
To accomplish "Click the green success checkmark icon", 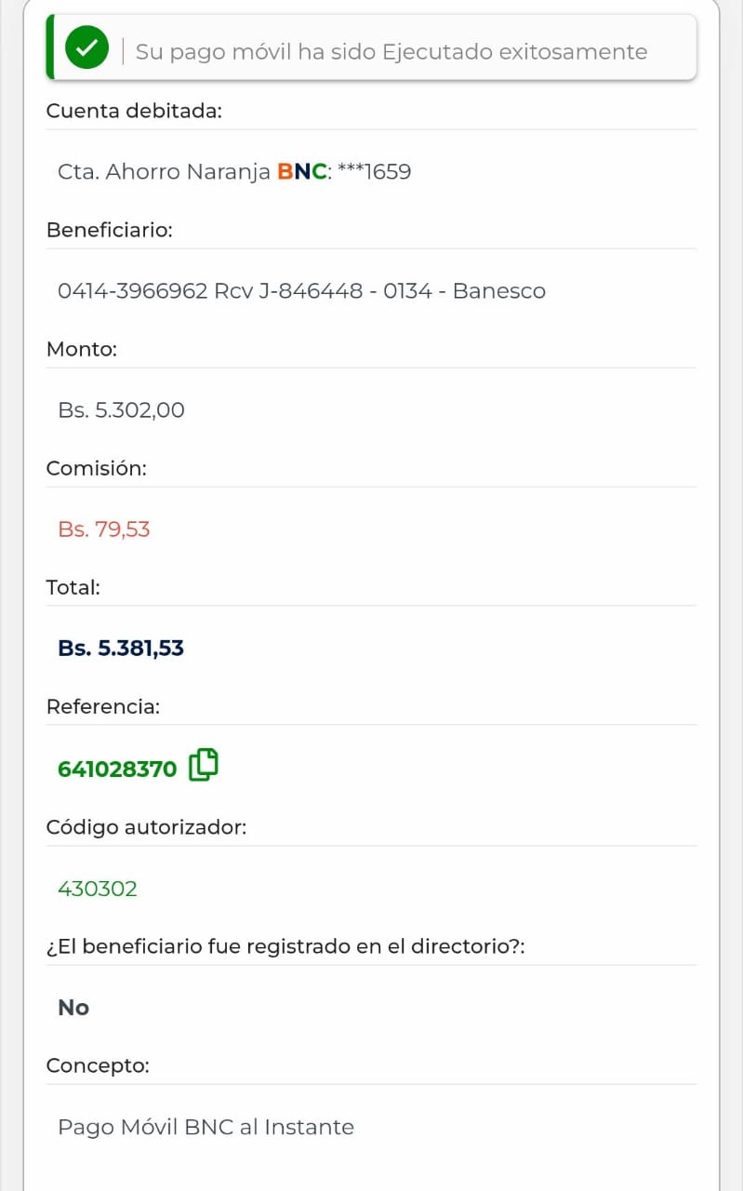I will coord(86,48).
